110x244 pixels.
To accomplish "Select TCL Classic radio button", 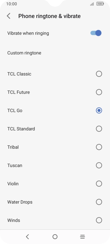I will click(x=99, y=74).
